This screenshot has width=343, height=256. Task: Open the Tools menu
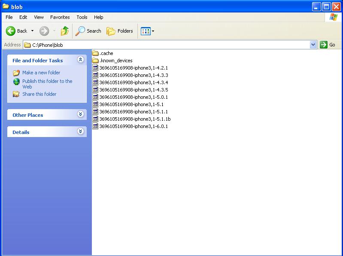point(82,17)
